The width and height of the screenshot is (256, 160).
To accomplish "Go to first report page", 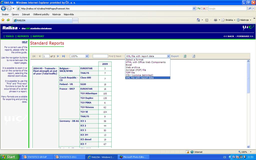I will tap(34, 56).
